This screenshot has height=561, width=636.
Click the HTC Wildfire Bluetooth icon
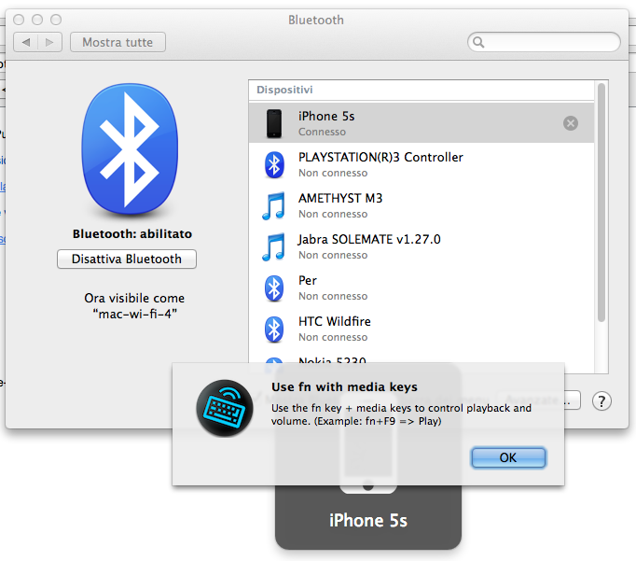[x=274, y=330]
